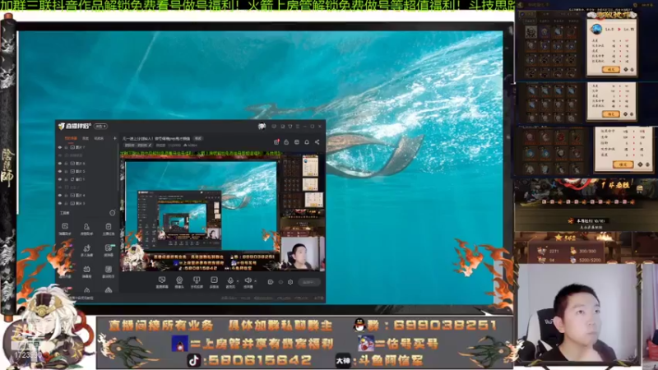658x370 pixels.
Task: Click the record icon beside start-live button
Action: coord(271,282)
